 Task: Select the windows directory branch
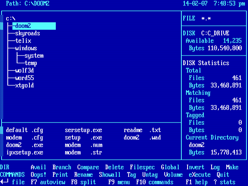click(26, 48)
